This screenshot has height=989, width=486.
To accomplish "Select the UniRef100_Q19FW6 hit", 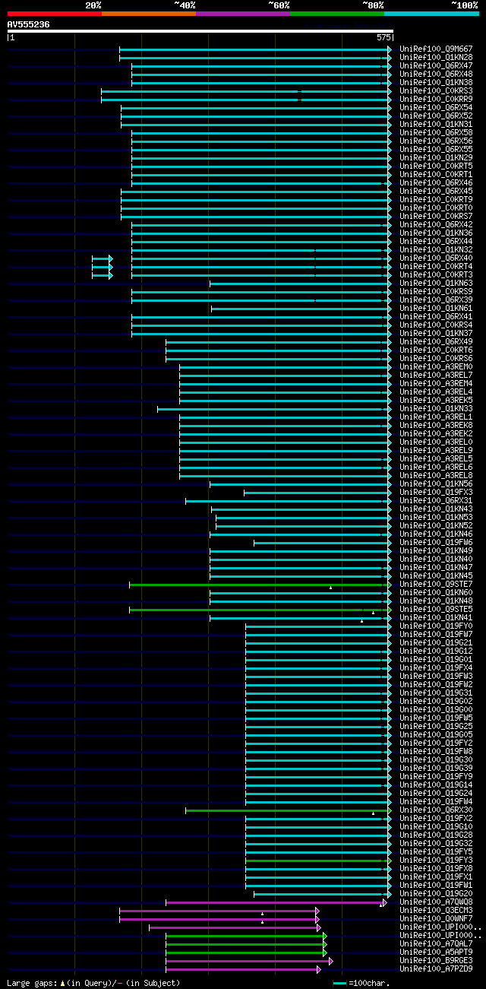I will (436, 543).
